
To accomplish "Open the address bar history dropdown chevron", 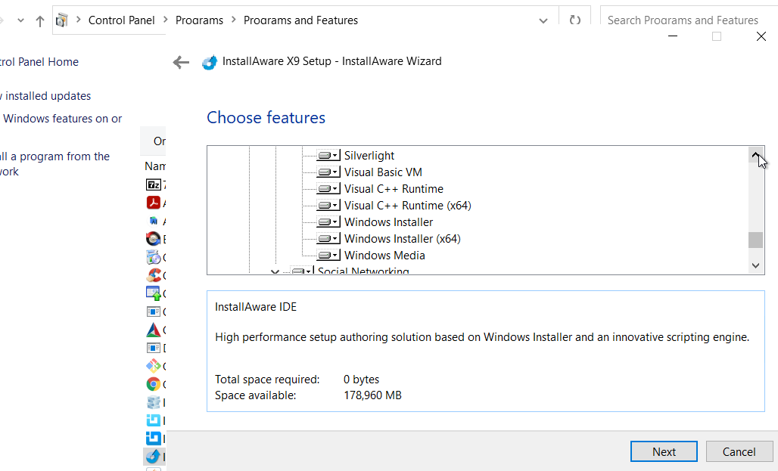I will (543, 21).
